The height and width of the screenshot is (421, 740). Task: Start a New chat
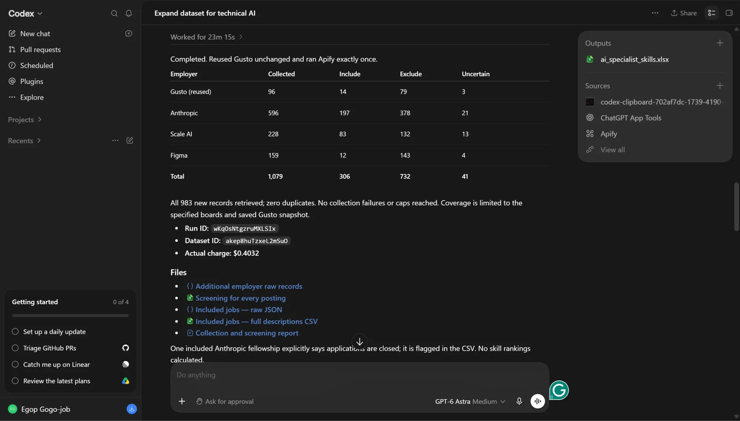(x=35, y=34)
